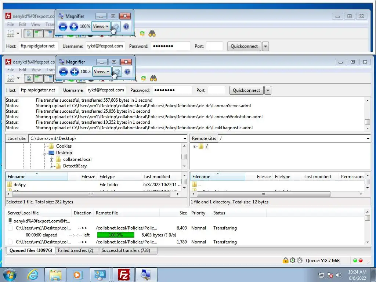Open Action Center flag in system tray

(x=330, y=275)
